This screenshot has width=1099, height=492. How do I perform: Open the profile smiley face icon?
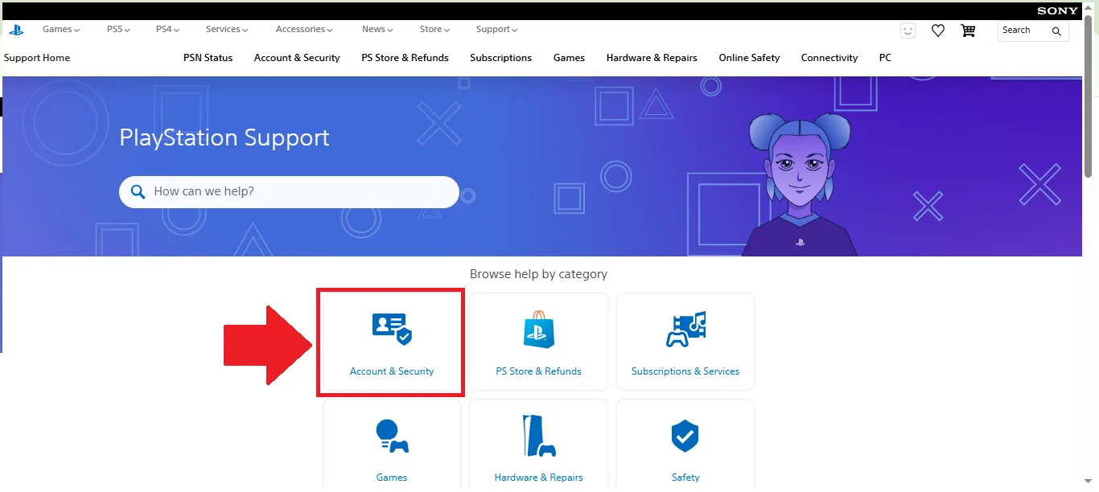908,31
